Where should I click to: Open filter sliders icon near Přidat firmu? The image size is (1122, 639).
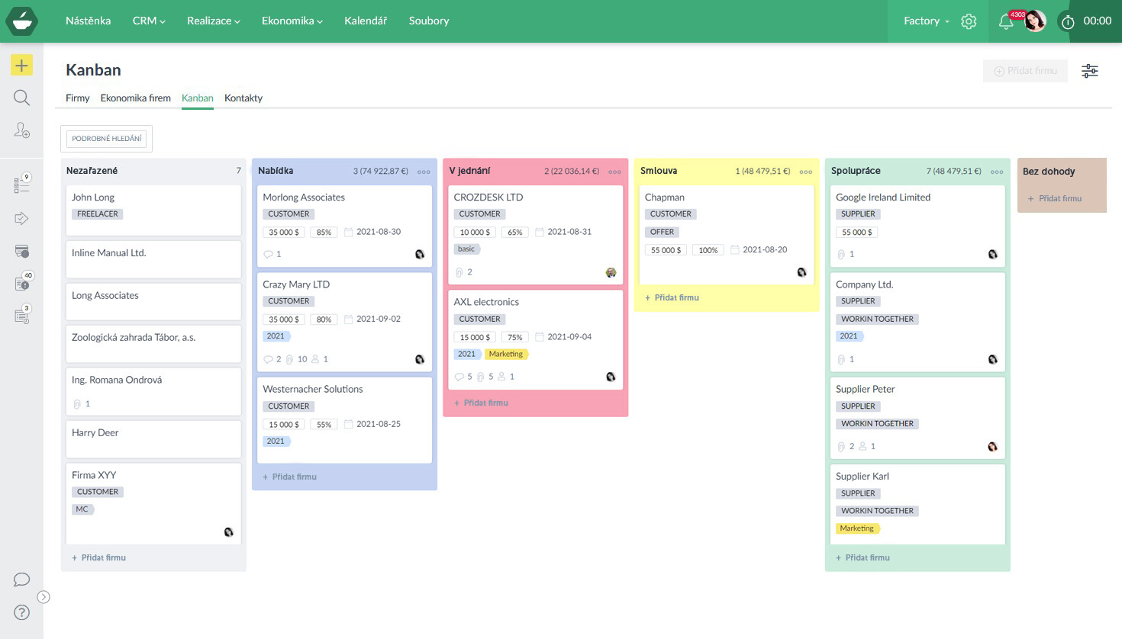(1089, 71)
